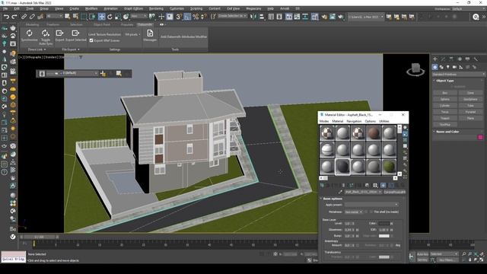Click Add Datasmith Attributes Modifier button
The height and width of the screenshot is (274, 487).
coord(183,37)
